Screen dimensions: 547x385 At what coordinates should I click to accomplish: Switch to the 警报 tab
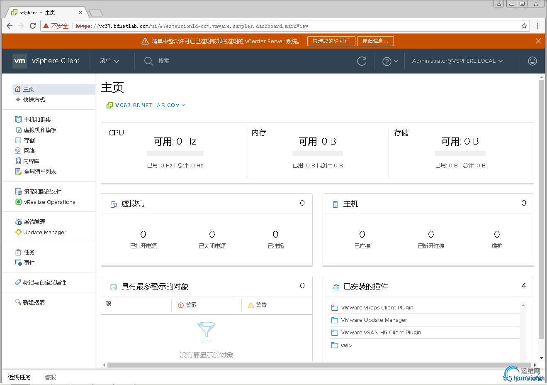tap(50, 377)
